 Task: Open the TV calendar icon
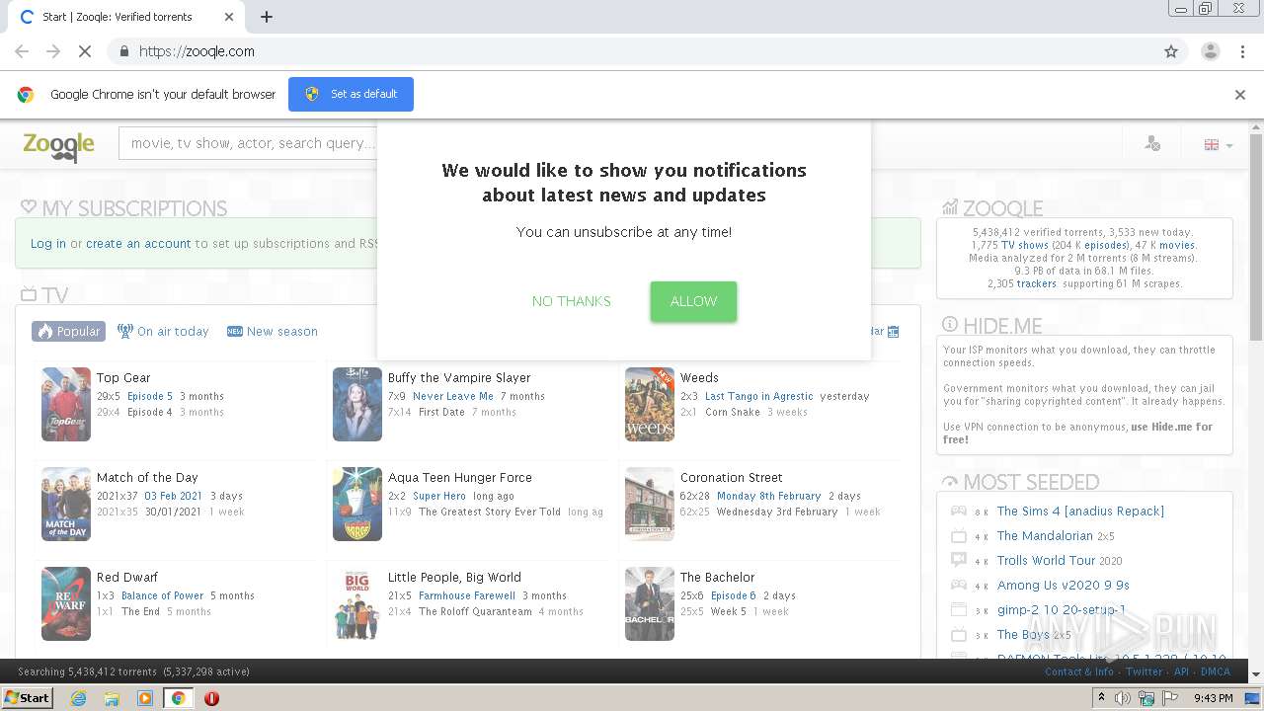893,332
